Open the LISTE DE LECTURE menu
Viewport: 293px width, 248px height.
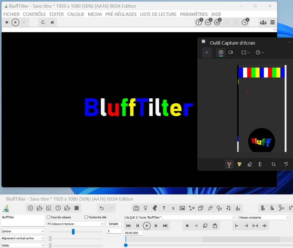(158, 14)
